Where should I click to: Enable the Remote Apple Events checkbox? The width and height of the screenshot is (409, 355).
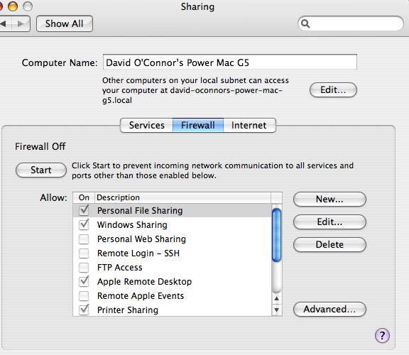pyautogui.click(x=84, y=296)
